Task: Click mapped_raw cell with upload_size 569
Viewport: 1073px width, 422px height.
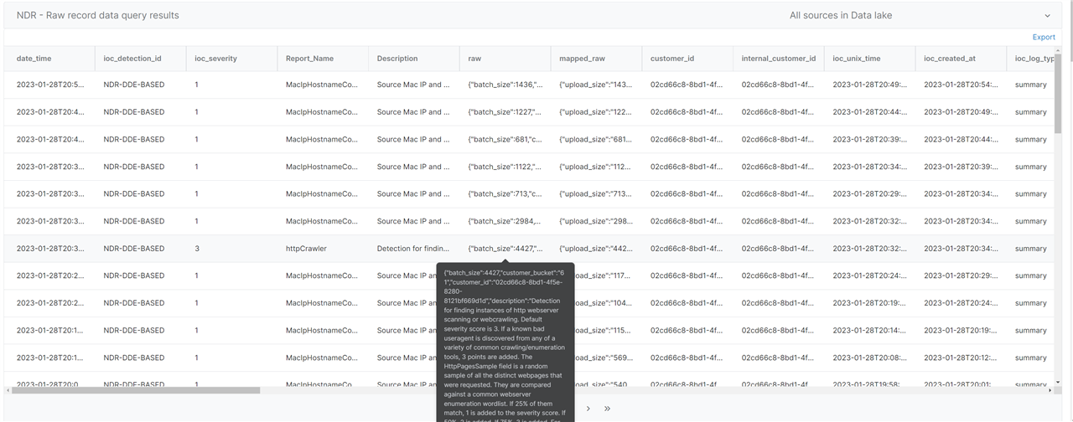Action: pyautogui.click(x=605, y=358)
